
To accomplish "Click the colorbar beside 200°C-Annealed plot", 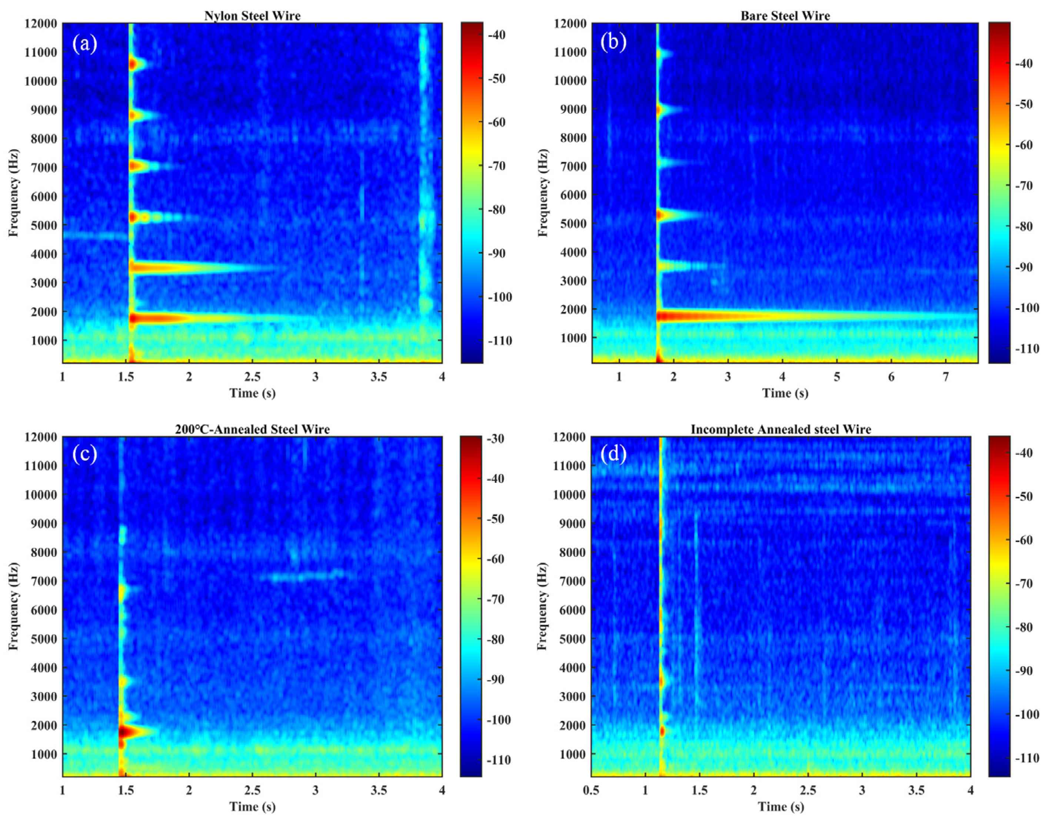I will [x=471, y=606].
